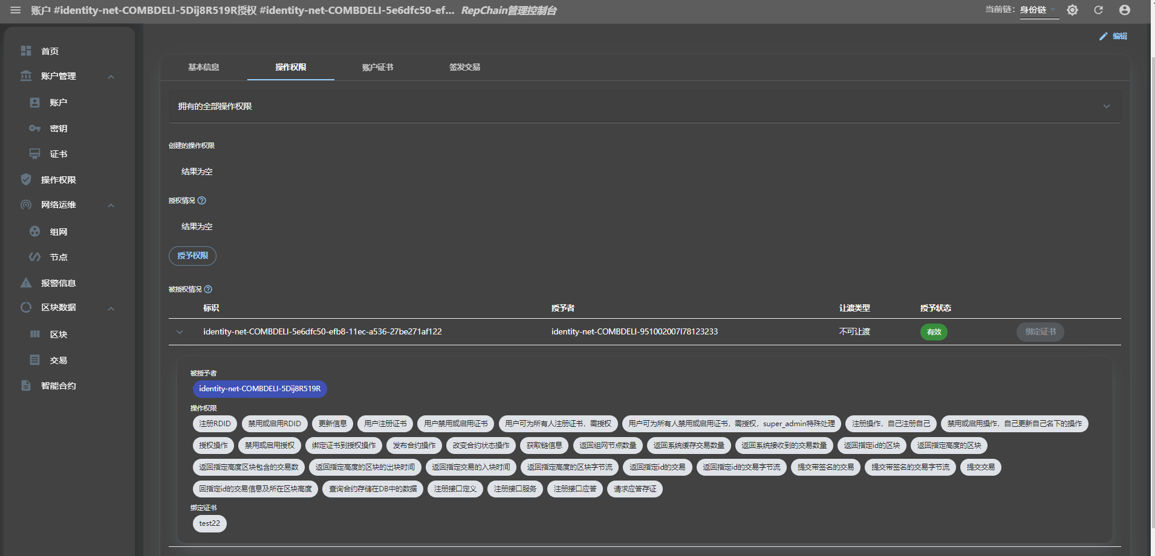Switch to the 基本信息 tab

(x=204, y=67)
